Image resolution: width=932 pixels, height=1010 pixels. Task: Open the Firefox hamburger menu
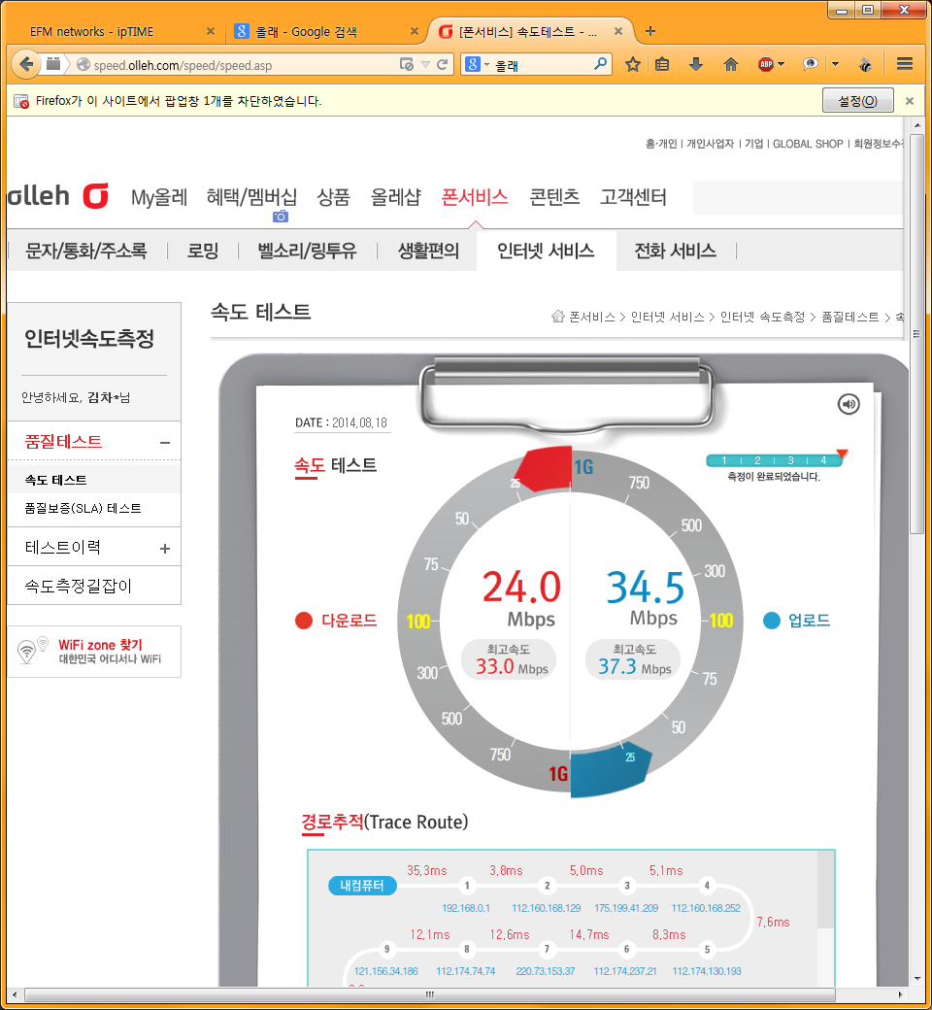point(904,64)
